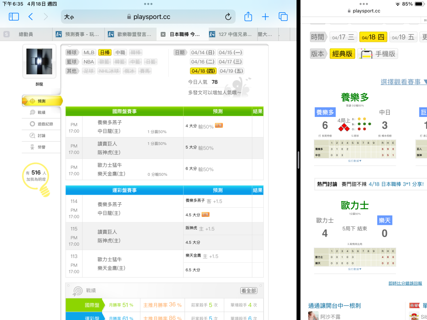Viewport: 427px width, 320px height.
Task: Click the 戰績 target icon
Action: 77,291
